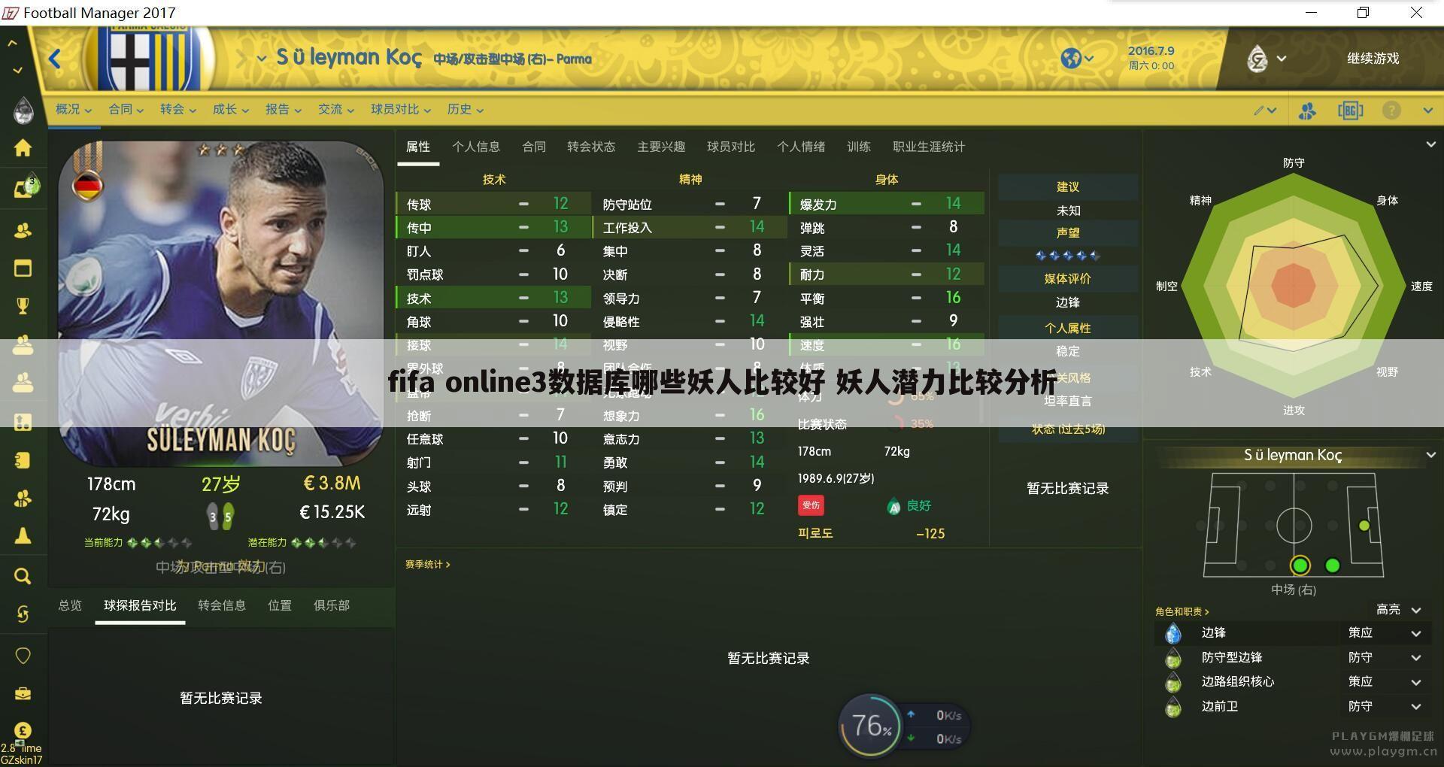Viewport: 1444px width, 767px height.
Task: Open the 转会信息 lower tab
Action: click(221, 606)
